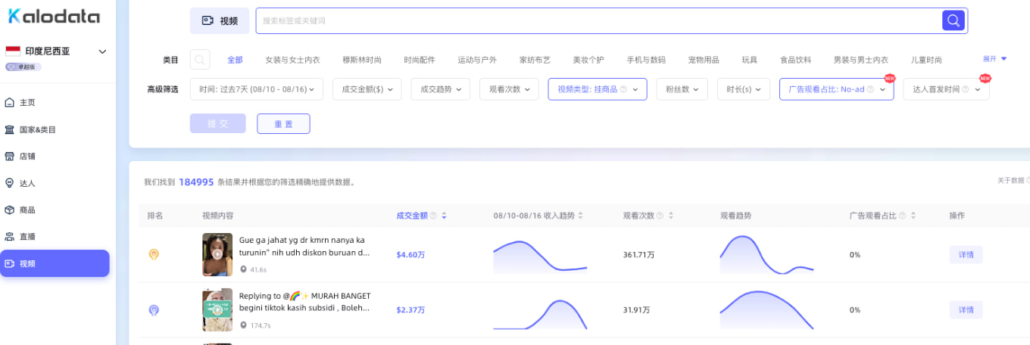Select the 运动与户外 category
Image resolution: width=1030 pixels, height=345 pixels.
point(477,60)
